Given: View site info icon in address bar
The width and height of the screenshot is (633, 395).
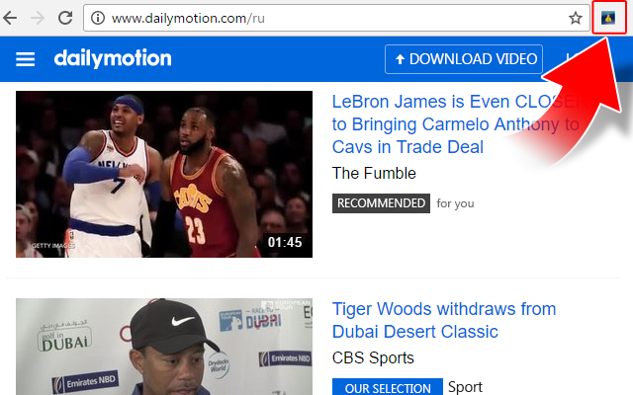Looking at the screenshot, I should point(98,18).
